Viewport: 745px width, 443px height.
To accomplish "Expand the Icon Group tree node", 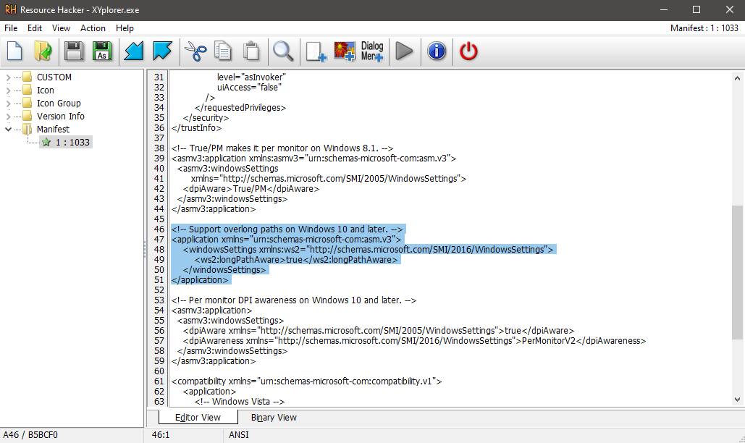I will pyautogui.click(x=8, y=104).
